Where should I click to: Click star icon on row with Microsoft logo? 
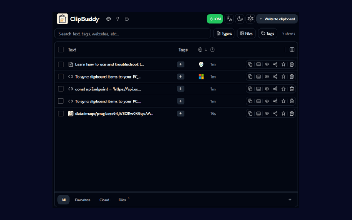pyautogui.click(x=283, y=76)
